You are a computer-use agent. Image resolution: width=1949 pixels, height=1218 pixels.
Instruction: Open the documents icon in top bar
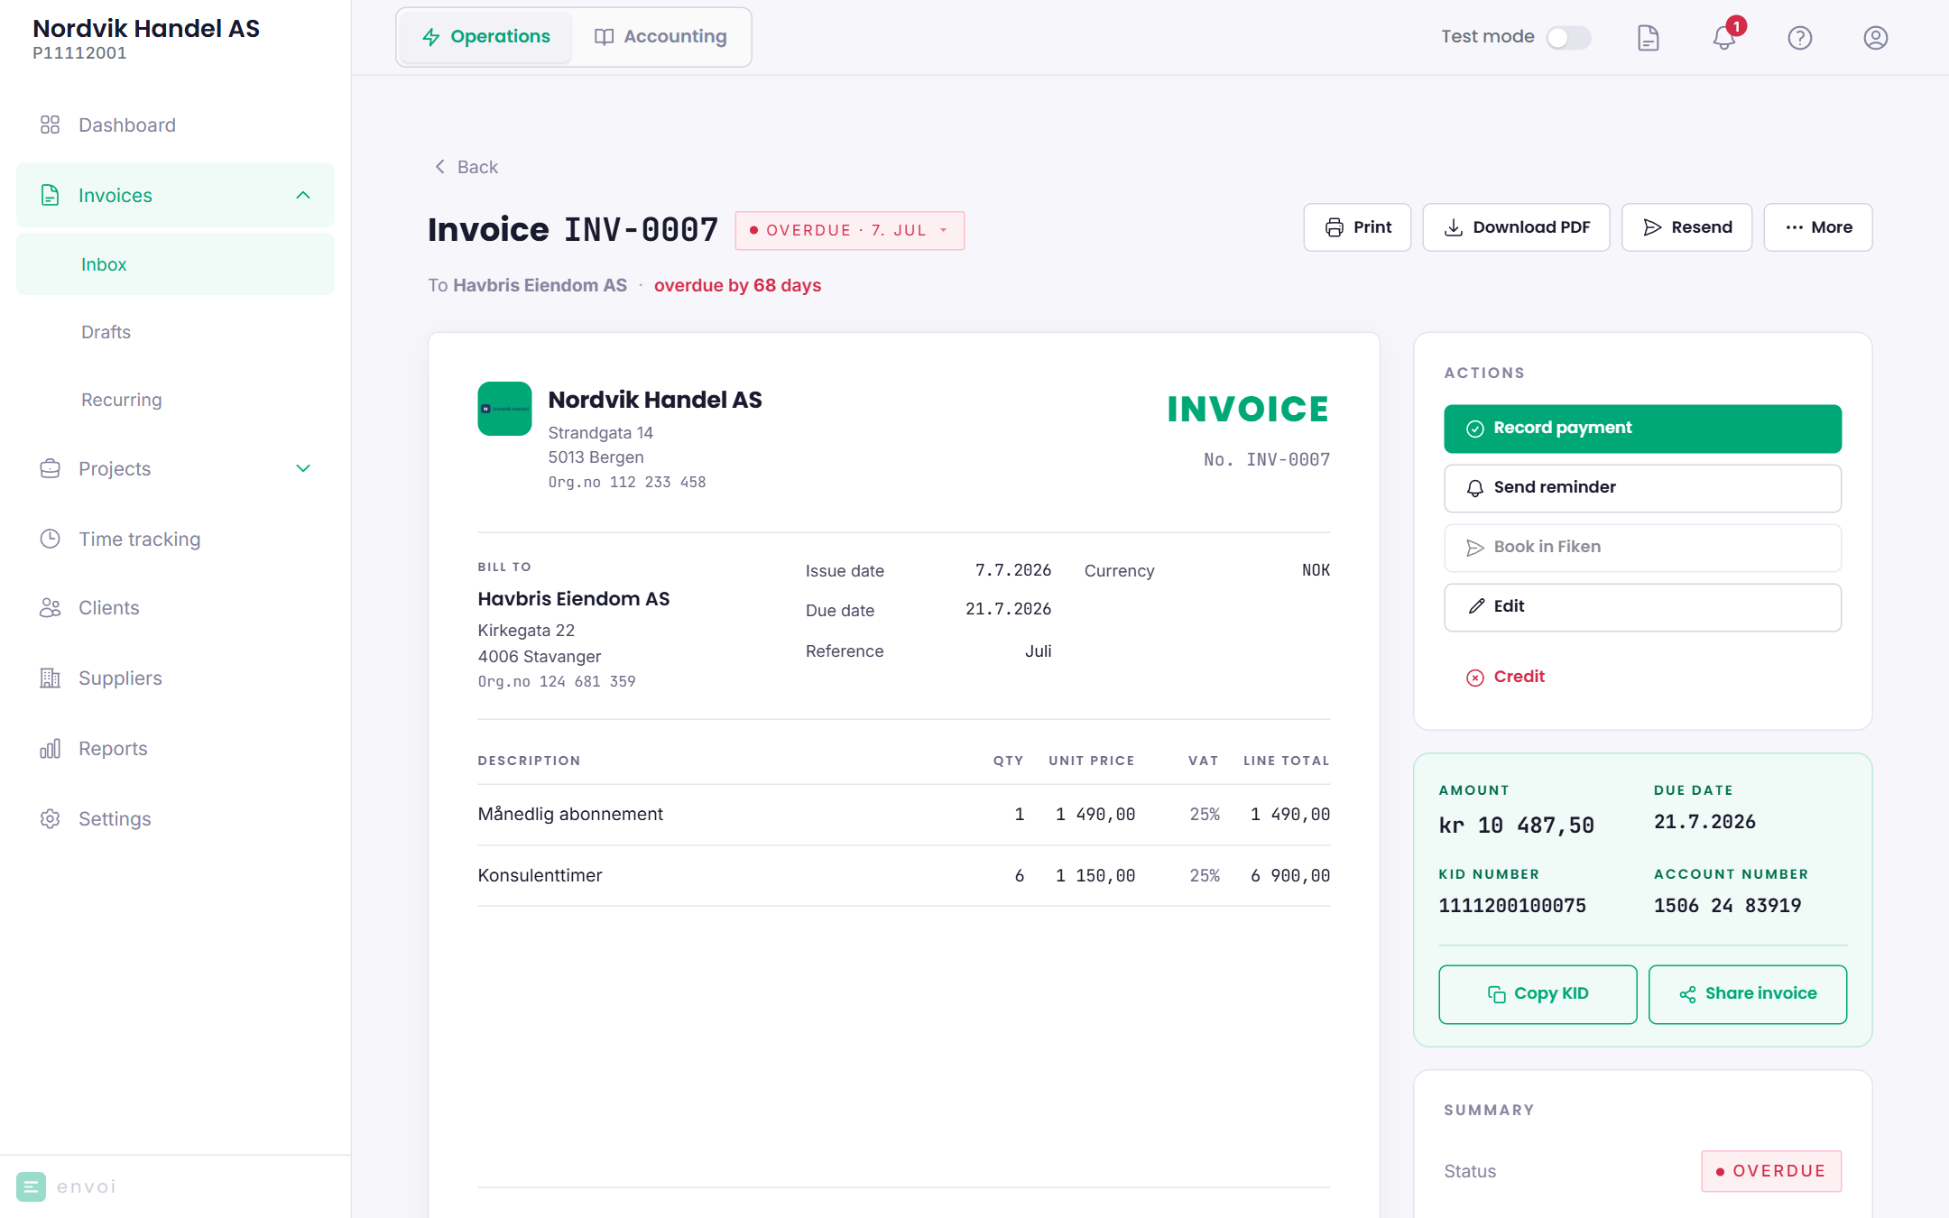point(1649,38)
